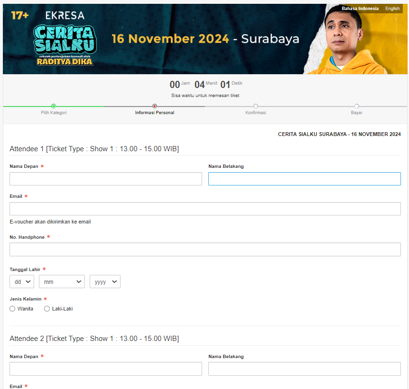
Task: Select the Pilih Kategori step label
Action: [54, 113]
